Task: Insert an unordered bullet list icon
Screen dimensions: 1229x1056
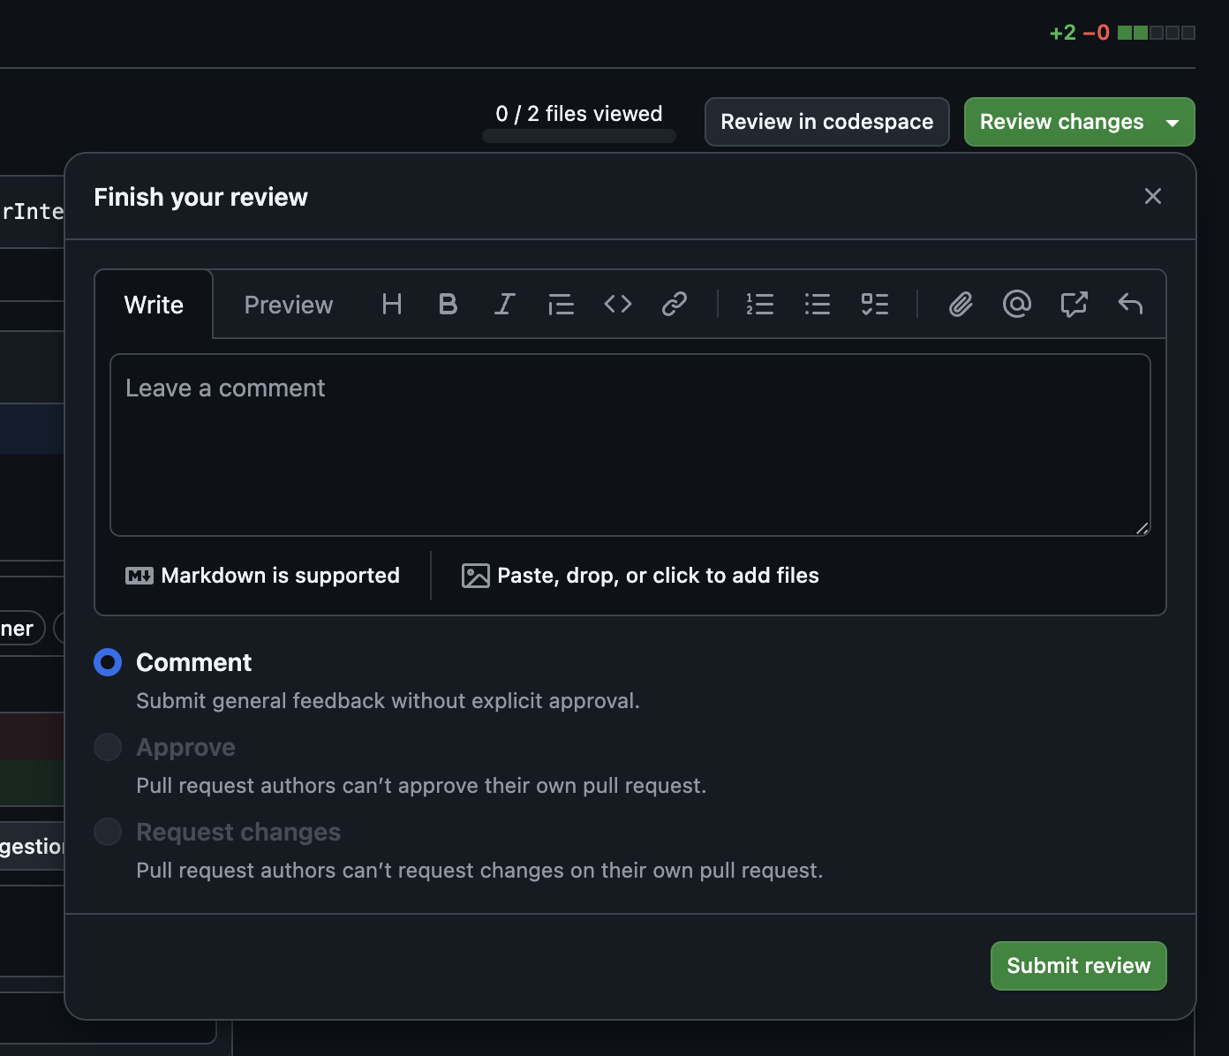Action: [x=818, y=305]
